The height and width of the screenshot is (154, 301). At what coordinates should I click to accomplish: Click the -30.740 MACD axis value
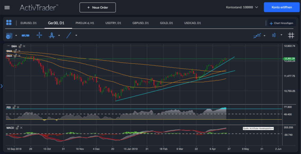(x=288, y=135)
